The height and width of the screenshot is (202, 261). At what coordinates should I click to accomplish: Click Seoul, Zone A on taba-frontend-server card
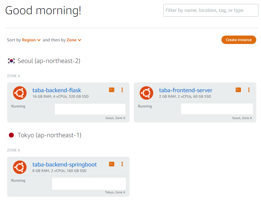coord(242,118)
